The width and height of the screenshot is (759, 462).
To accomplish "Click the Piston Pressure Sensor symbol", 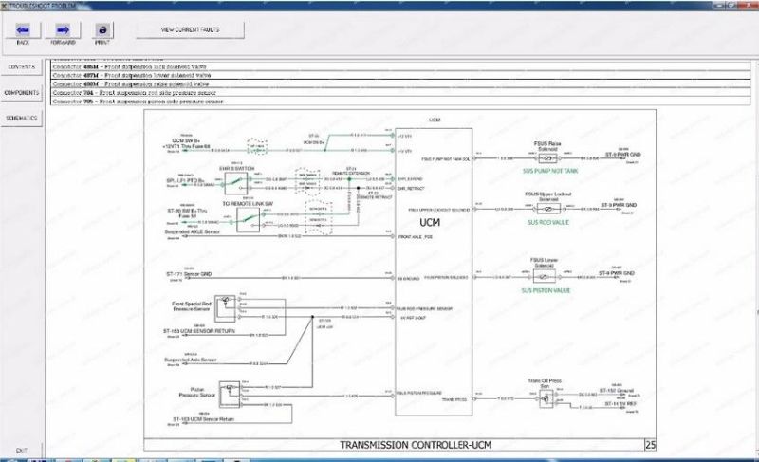I will coord(230,395).
